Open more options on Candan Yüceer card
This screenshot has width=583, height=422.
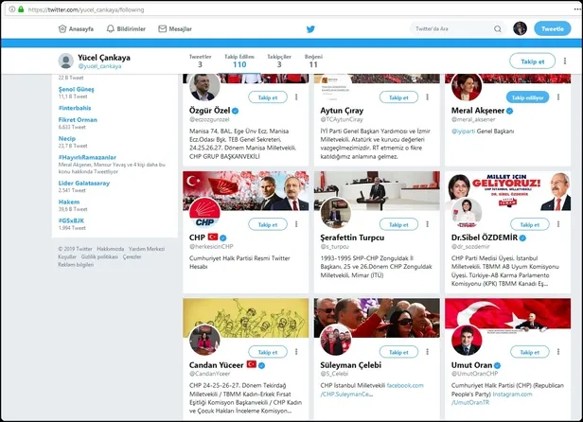tap(296, 351)
